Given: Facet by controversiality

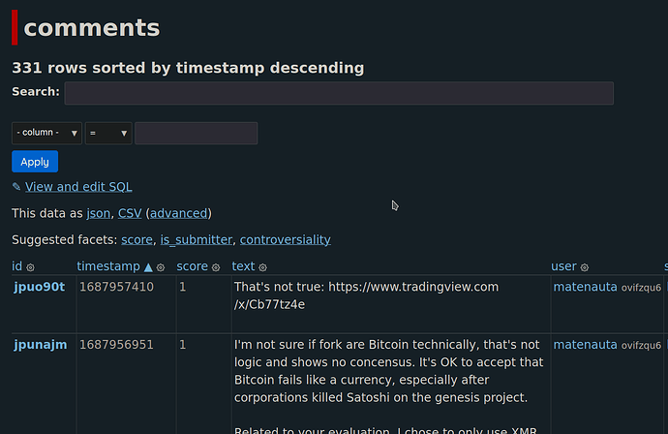Looking at the screenshot, I should point(285,239).
